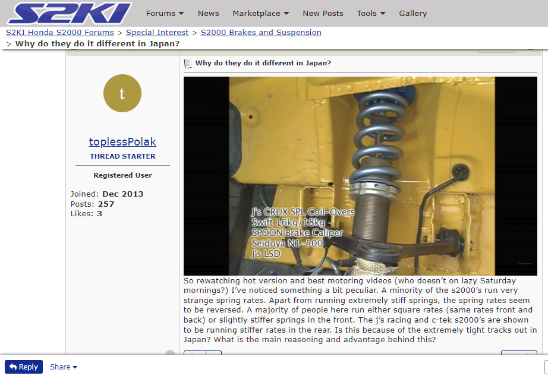Expand the Tools dropdown menu
Viewport: 548px width, 379px height.
coord(371,13)
